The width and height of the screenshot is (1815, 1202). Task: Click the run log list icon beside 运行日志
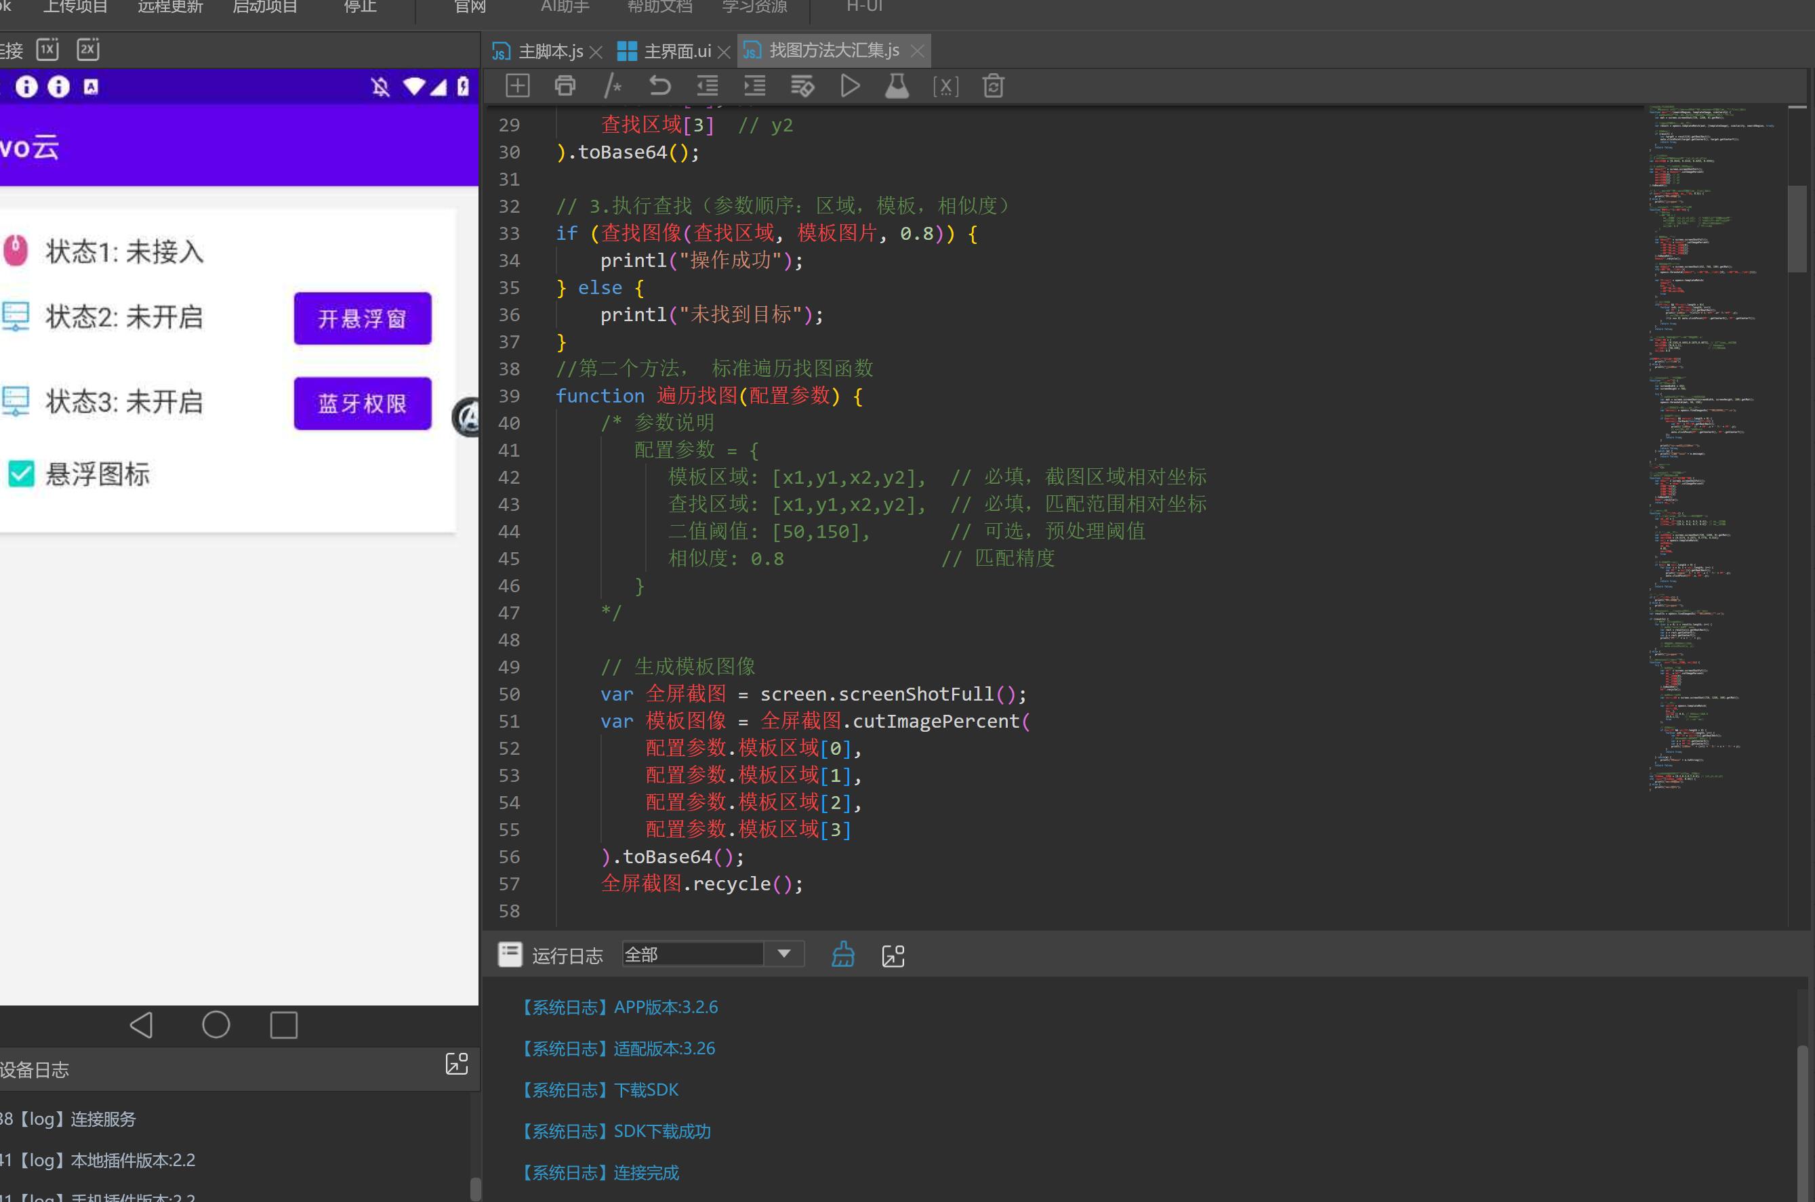tap(510, 955)
